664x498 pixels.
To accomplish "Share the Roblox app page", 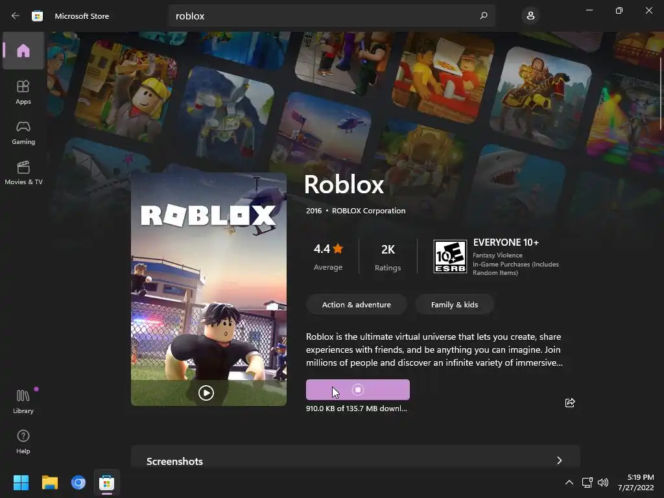I will 570,402.
